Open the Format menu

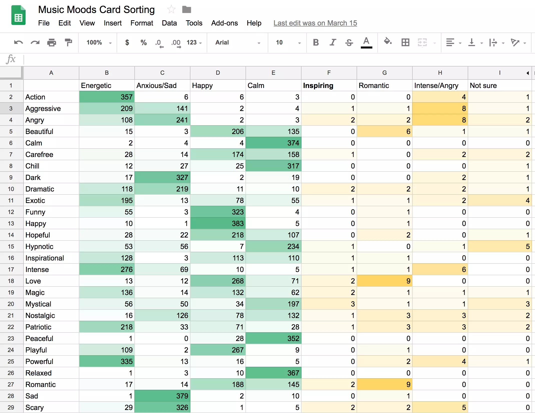142,23
